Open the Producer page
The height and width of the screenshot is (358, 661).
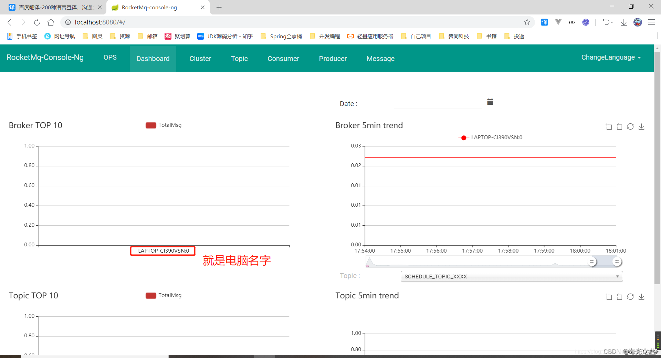click(333, 59)
